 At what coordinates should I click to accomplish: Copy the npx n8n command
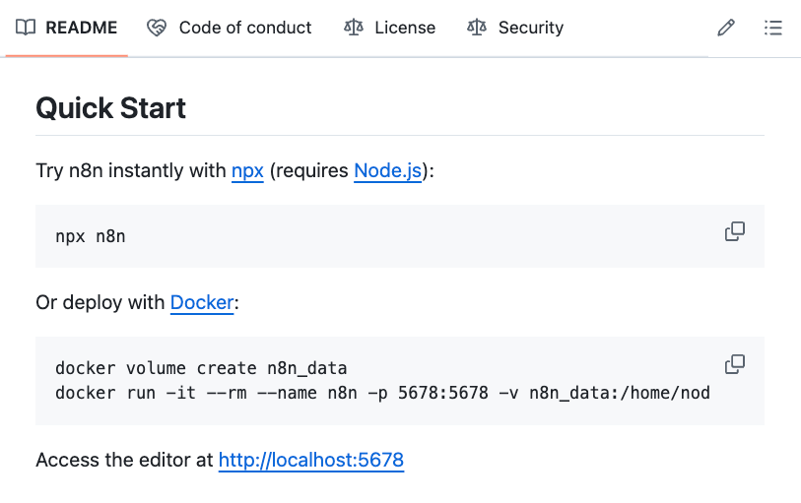tap(735, 231)
